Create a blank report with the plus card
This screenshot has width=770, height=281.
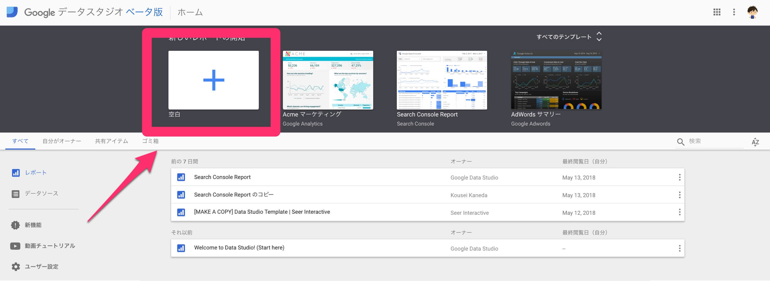point(213,80)
